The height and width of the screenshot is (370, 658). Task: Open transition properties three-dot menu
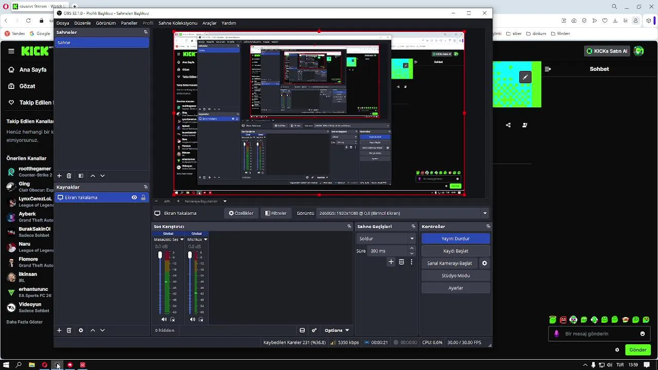point(411,262)
